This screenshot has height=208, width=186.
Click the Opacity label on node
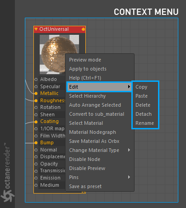pyautogui.click(x=49, y=164)
